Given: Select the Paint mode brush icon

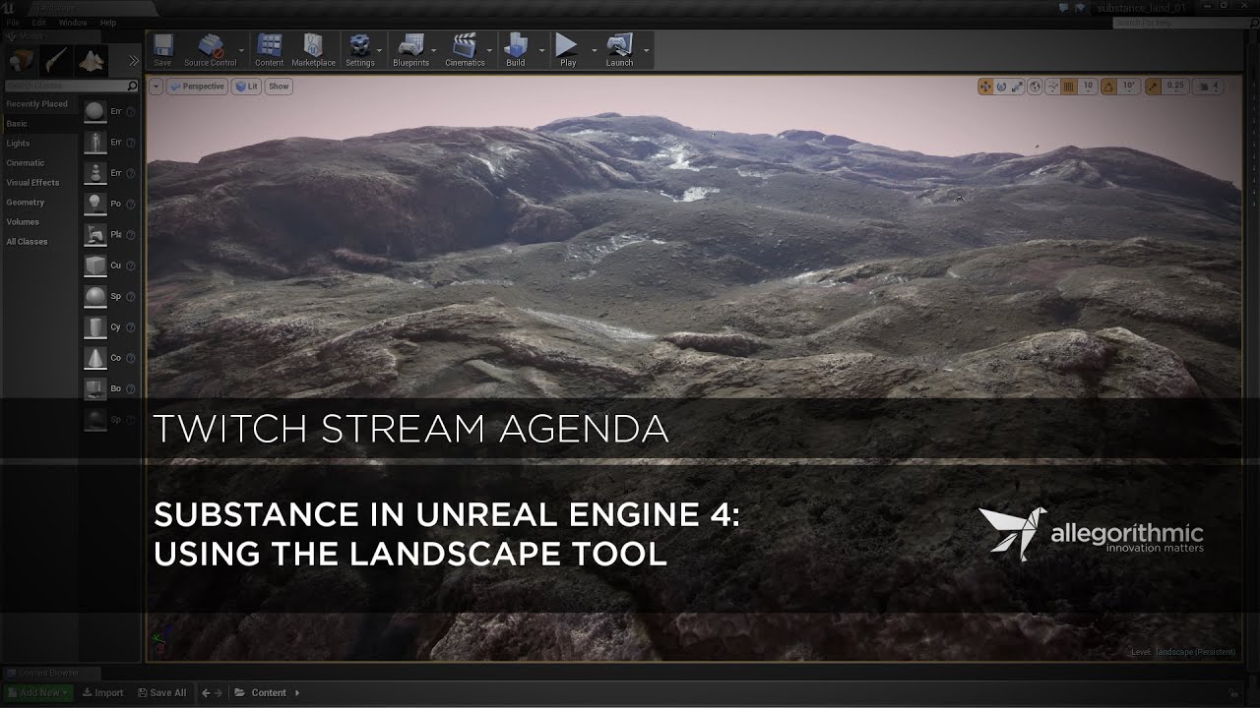Looking at the screenshot, I should coord(56,60).
